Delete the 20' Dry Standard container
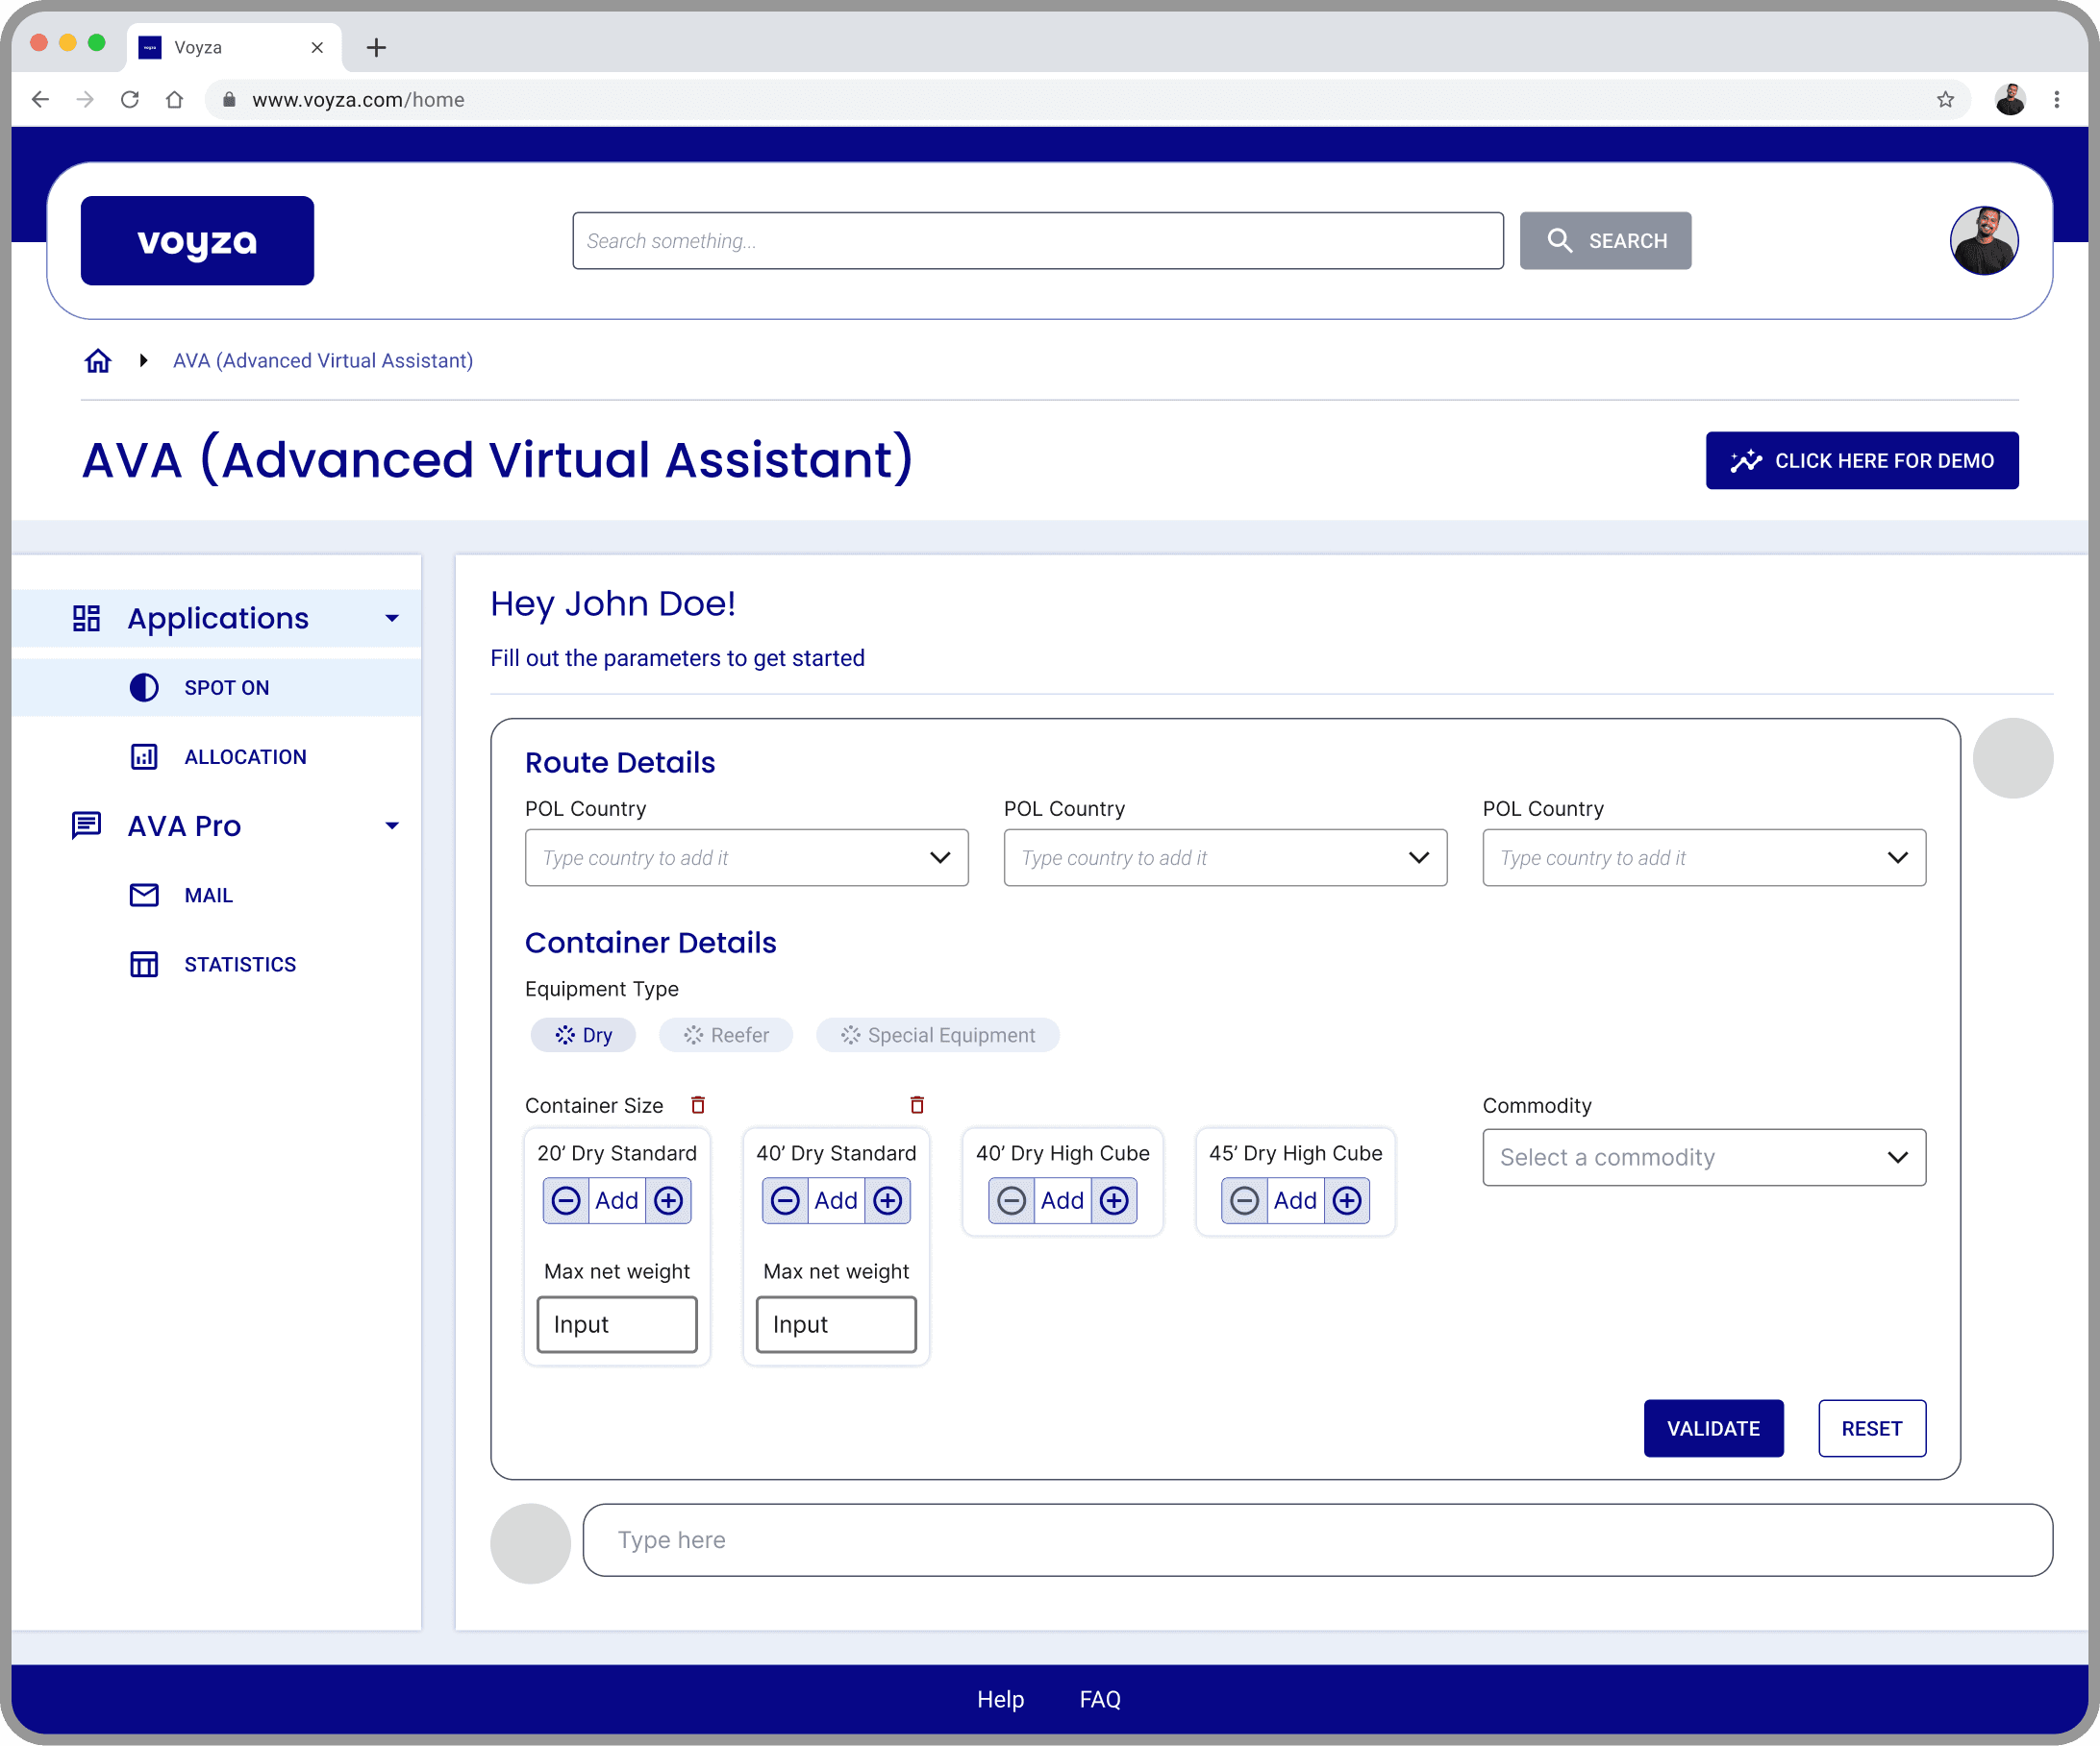The height and width of the screenshot is (1746, 2100). coord(698,1105)
